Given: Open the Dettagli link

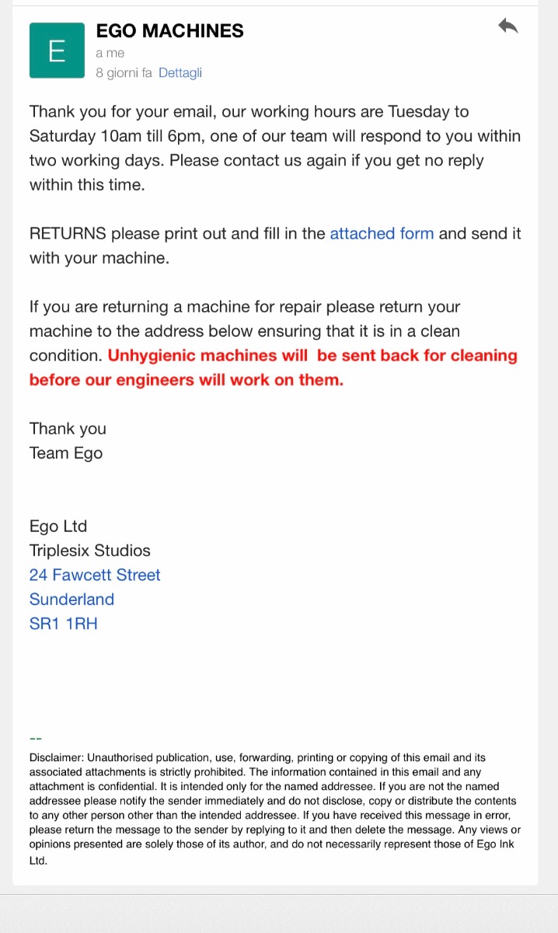Looking at the screenshot, I should point(180,72).
